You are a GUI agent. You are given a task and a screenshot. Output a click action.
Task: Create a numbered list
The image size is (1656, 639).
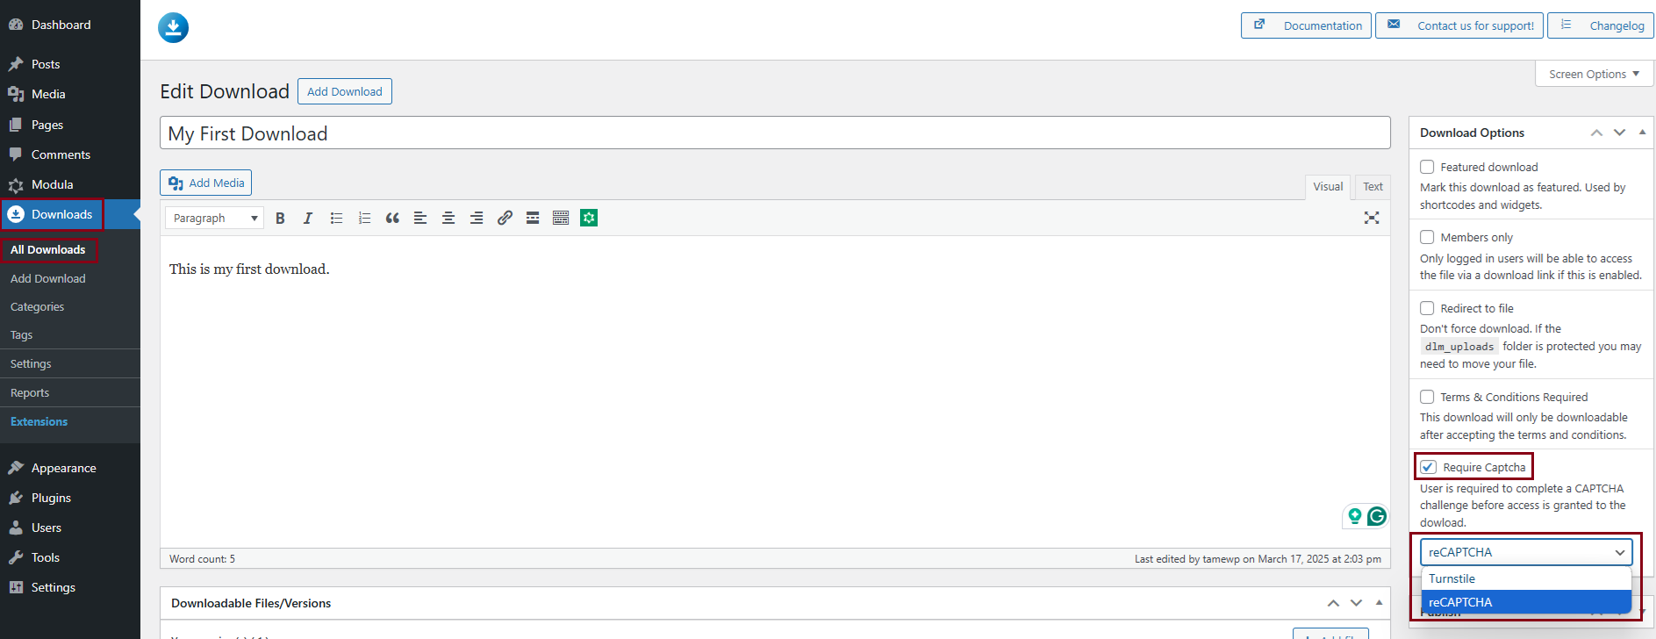[x=364, y=218]
